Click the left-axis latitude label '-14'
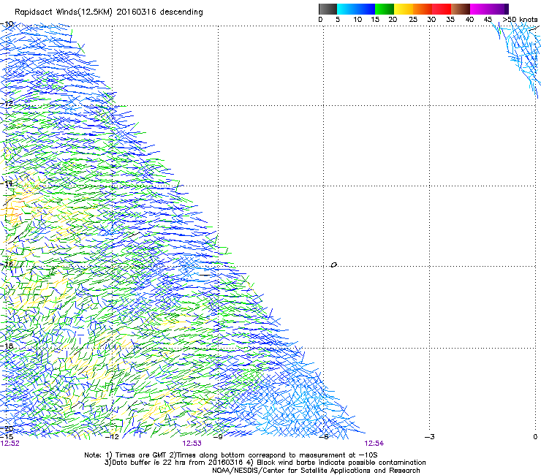The height and width of the screenshot is (475, 541). 7,183
